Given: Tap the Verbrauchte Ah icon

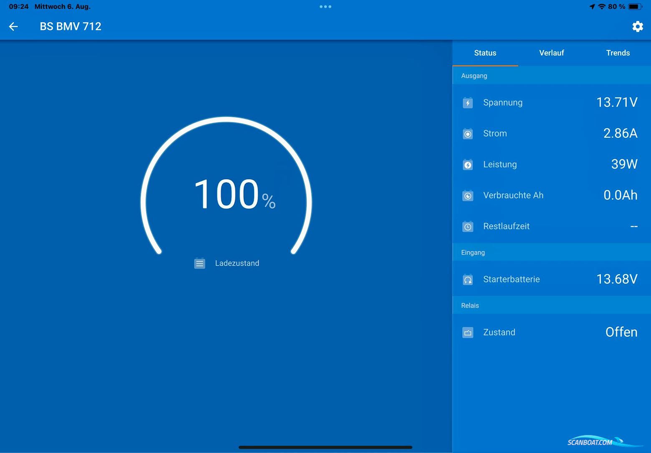Looking at the screenshot, I should click(x=468, y=195).
